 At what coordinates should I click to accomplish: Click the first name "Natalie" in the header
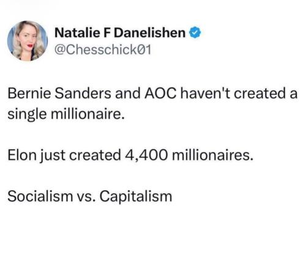coord(77,33)
